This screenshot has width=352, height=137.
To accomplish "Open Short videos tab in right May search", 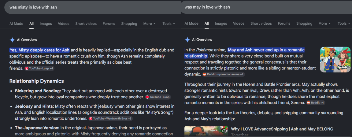I will click(261, 23).
